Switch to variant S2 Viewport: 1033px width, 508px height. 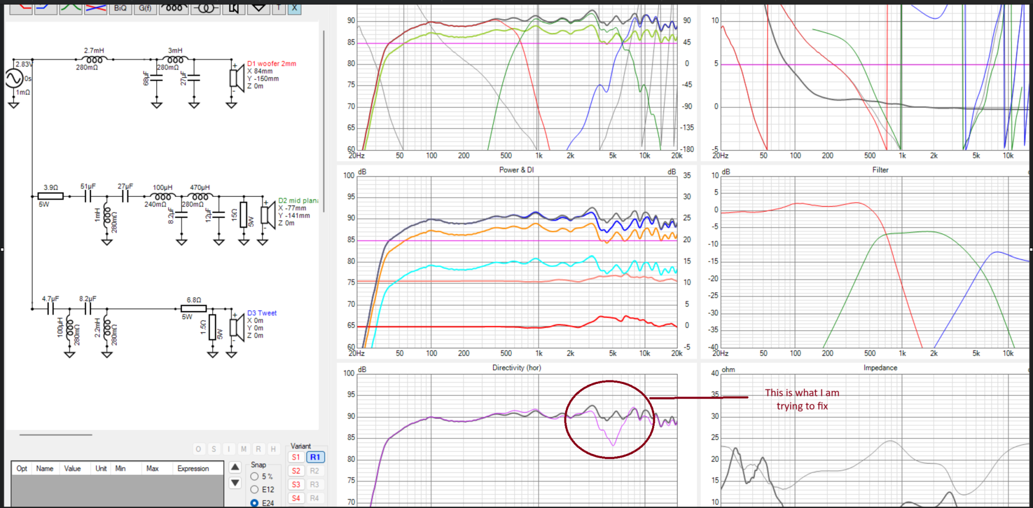[x=296, y=471]
